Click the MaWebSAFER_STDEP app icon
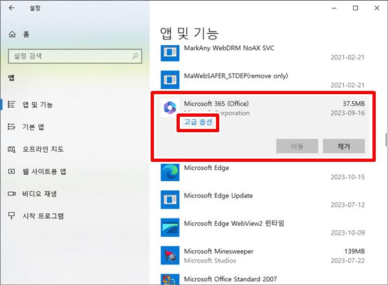388x285 pixels. (170, 80)
